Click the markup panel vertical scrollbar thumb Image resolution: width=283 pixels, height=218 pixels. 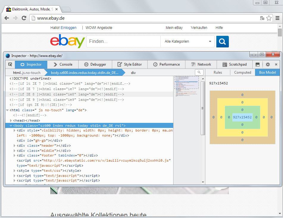point(203,108)
